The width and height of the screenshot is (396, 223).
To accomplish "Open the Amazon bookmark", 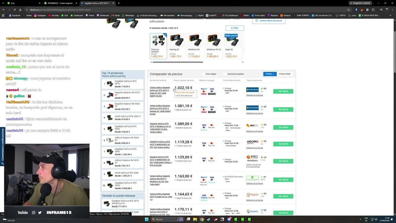I will point(285,15).
